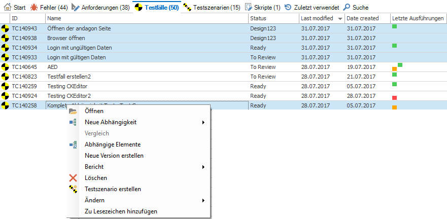Click red execution indicator for Testing CKEditor2
The width and height of the screenshot is (447, 219).
pos(394,98)
